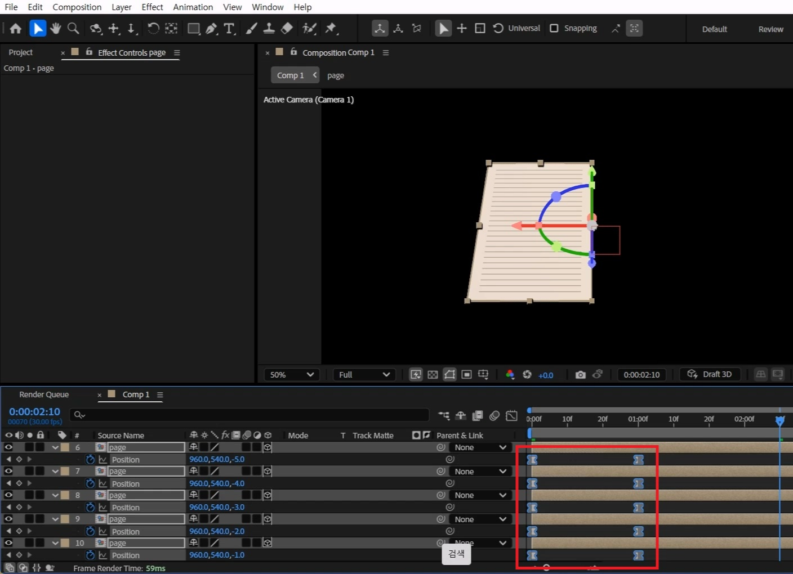
Task: Open the File menu
Action: pyautogui.click(x=11, y=7)
